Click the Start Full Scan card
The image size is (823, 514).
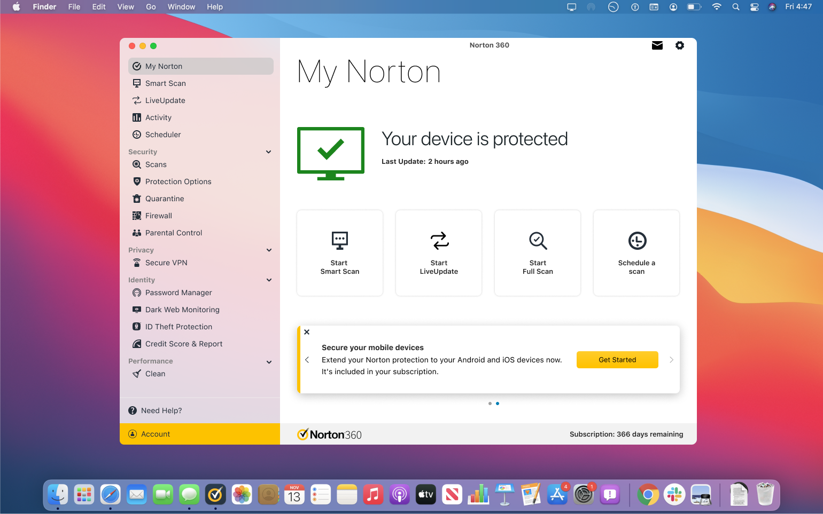pyautogui.click(x=538, y=253)
